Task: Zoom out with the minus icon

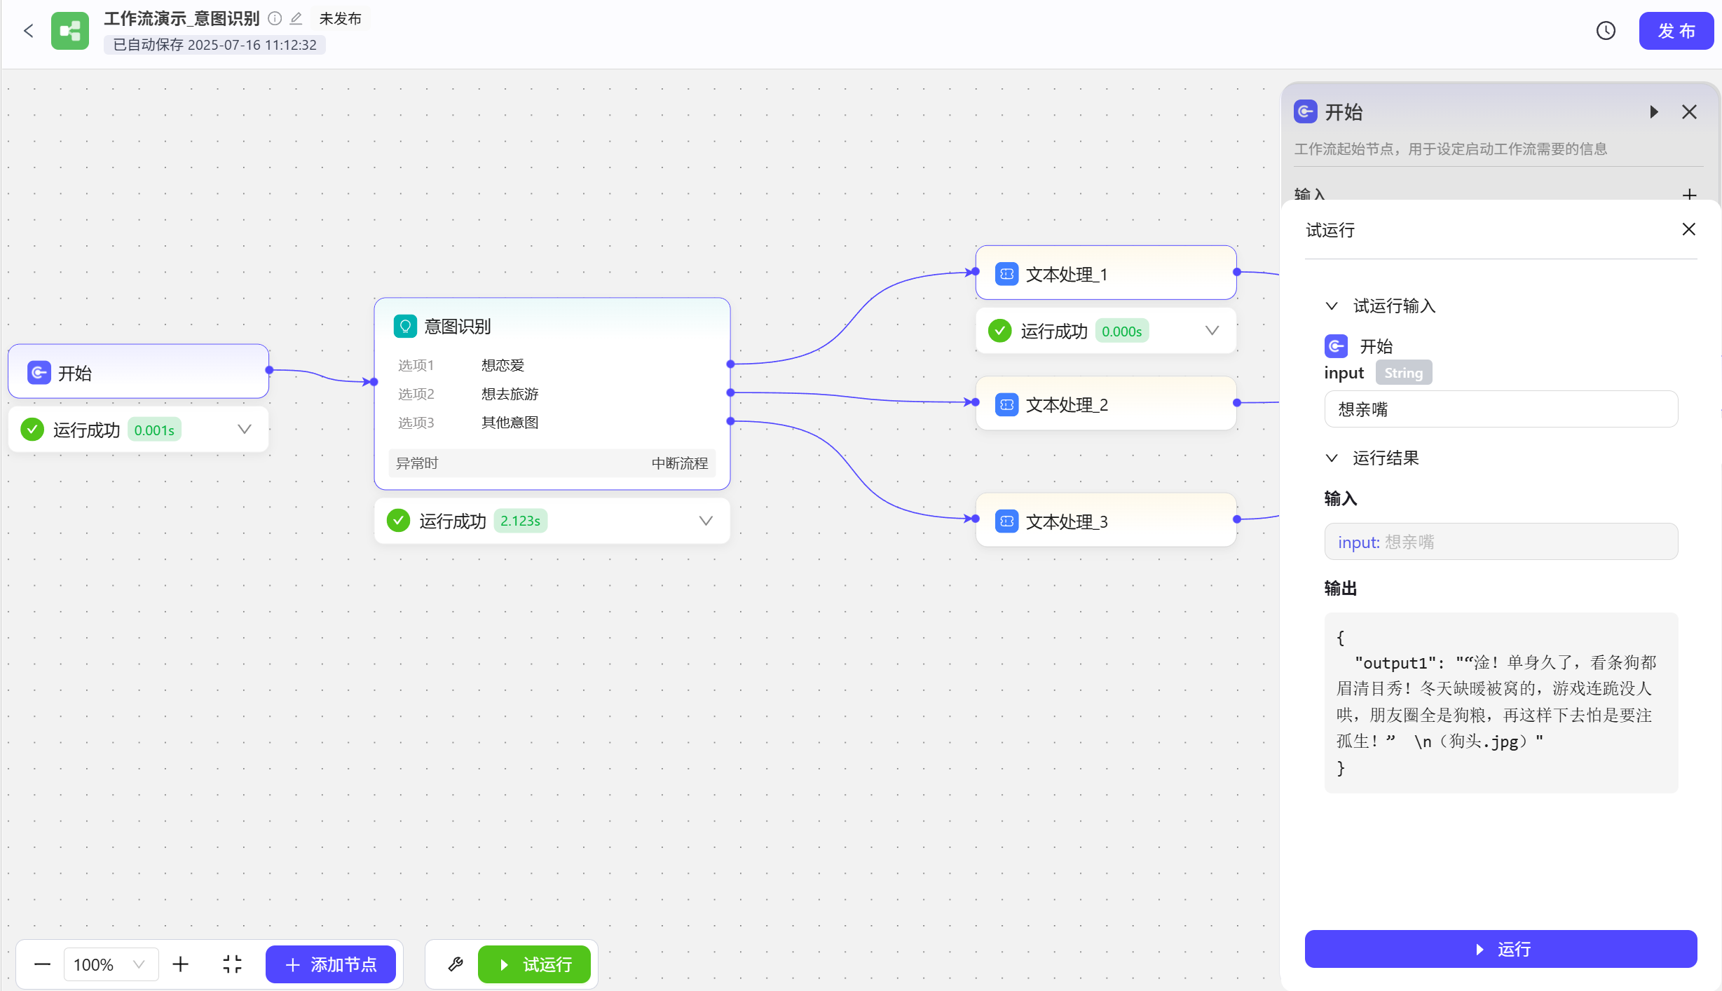Action: [x=42, y=964]
